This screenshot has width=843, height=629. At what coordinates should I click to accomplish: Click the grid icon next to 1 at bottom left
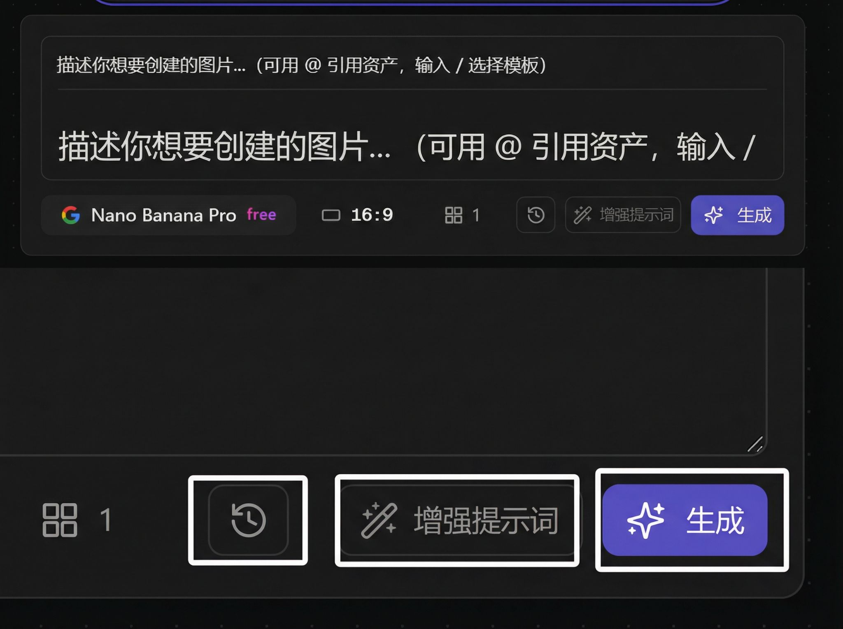pos(61,519)
